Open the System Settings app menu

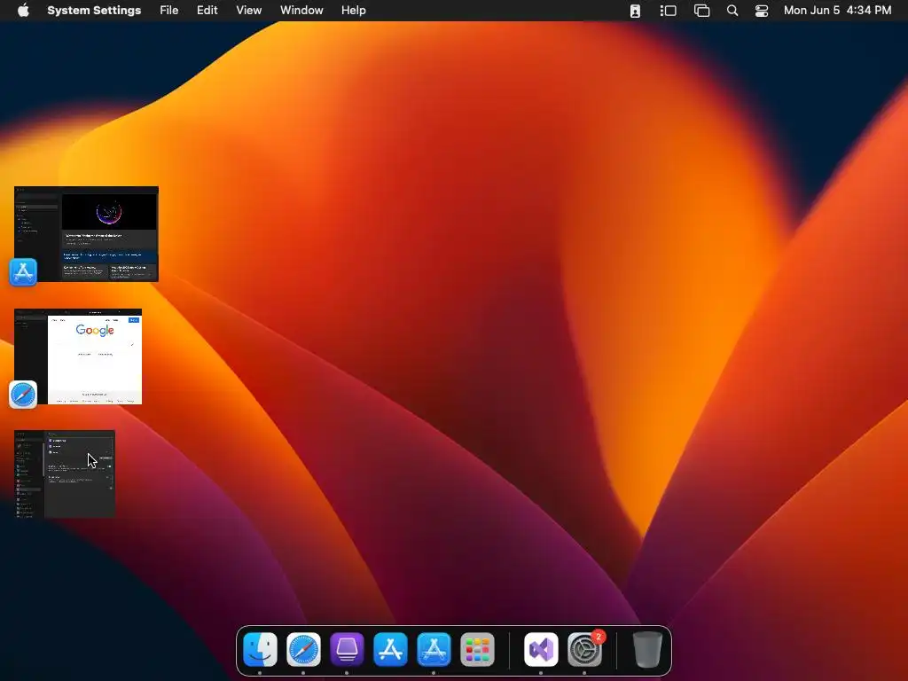coord(94,11)
